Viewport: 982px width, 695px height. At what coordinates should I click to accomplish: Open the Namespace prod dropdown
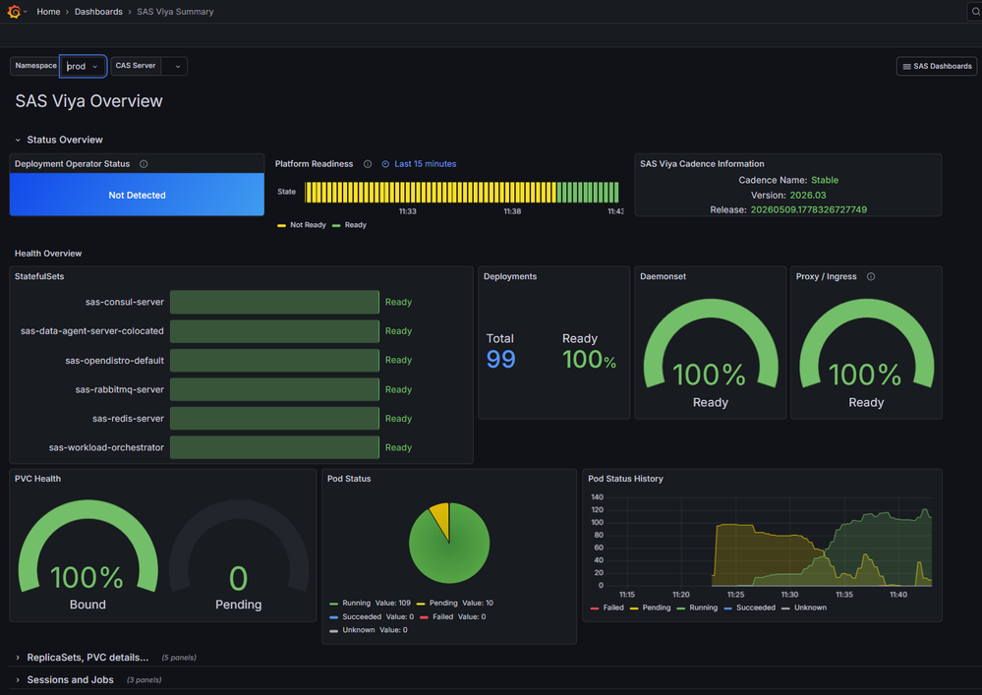click(83, 67)
